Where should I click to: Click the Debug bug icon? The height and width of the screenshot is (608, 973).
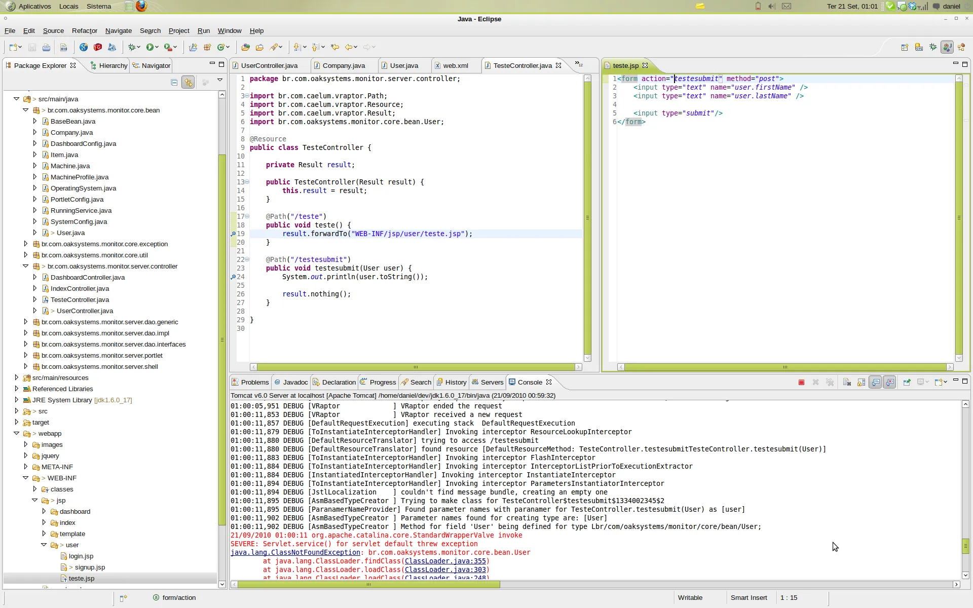(x=132, y=47)
